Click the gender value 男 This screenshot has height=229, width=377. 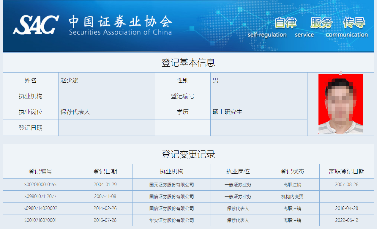[215, 80]
